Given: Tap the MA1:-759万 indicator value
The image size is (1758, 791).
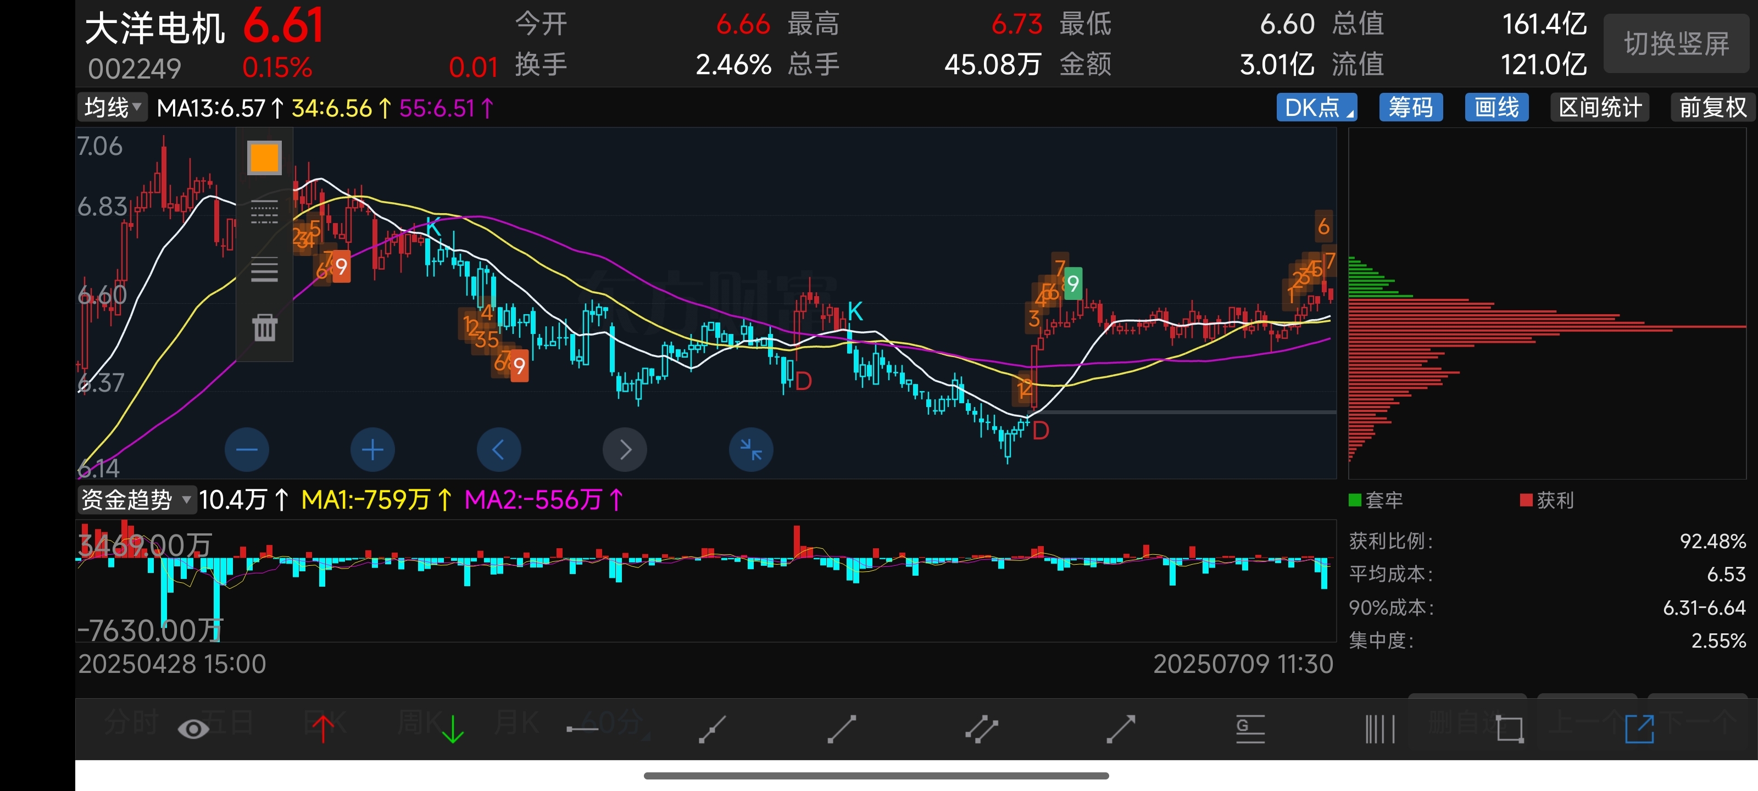Looking at the screenshot, I should (376, 499).
